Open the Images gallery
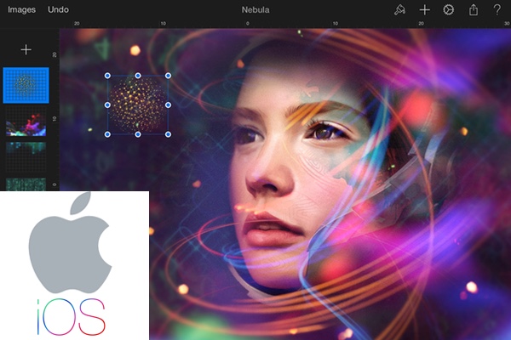Screen dimensions: 511x340 coord(21,9)
